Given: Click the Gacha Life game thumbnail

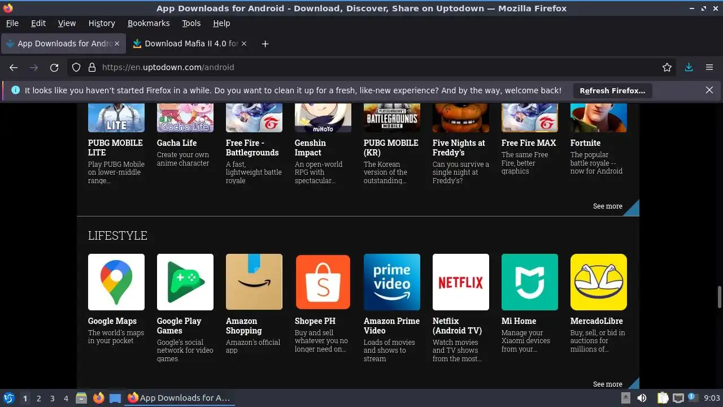Looking at the screenshot, I should [185, 118].
